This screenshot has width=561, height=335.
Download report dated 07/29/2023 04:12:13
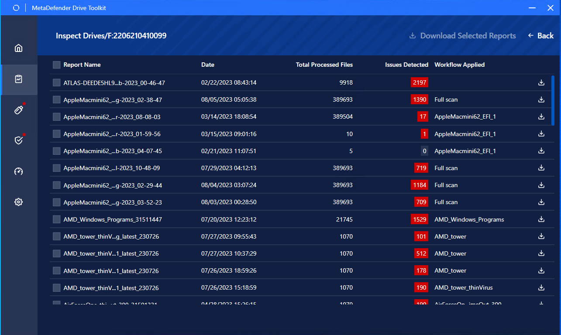(x=541, y=168)
